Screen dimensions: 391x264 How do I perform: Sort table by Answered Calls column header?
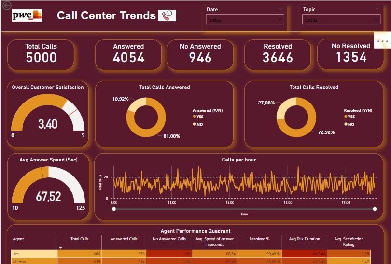click(x=124, y=239)
